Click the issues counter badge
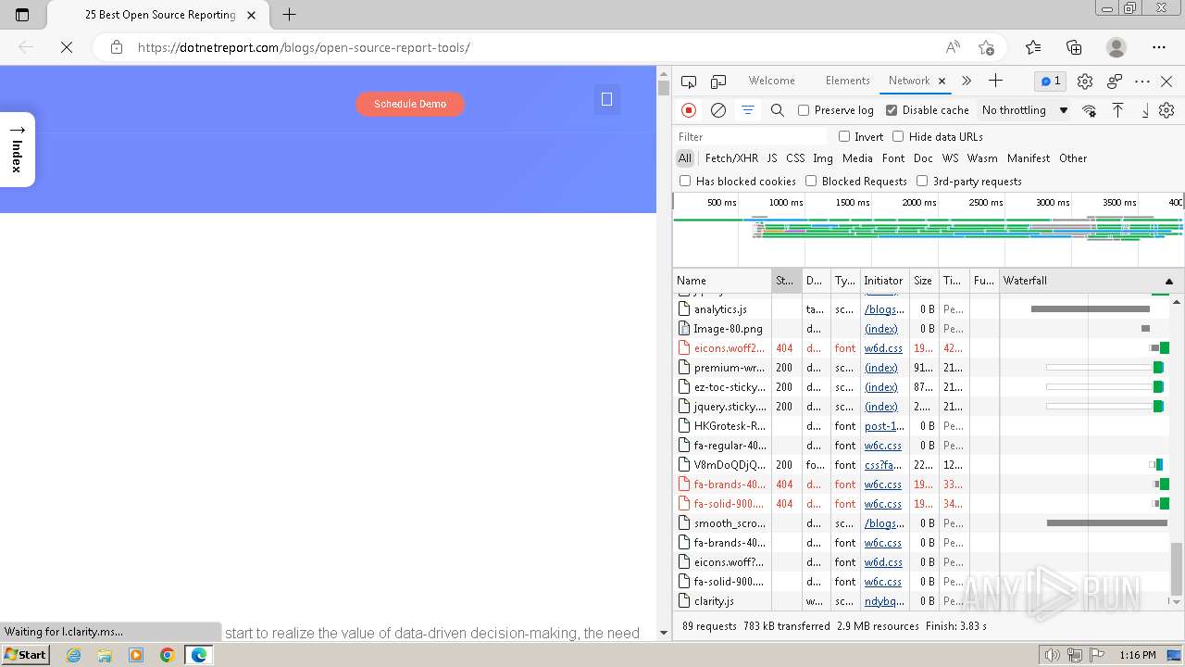 1051,82
